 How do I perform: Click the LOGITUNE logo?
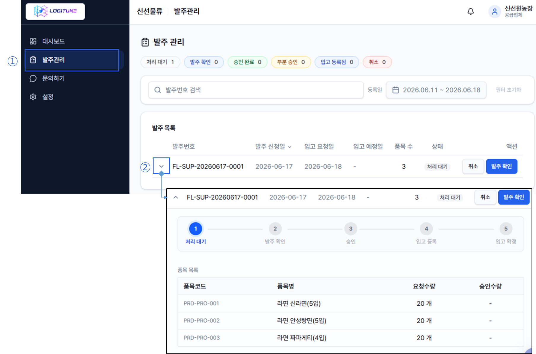click(x=55, y=11)
